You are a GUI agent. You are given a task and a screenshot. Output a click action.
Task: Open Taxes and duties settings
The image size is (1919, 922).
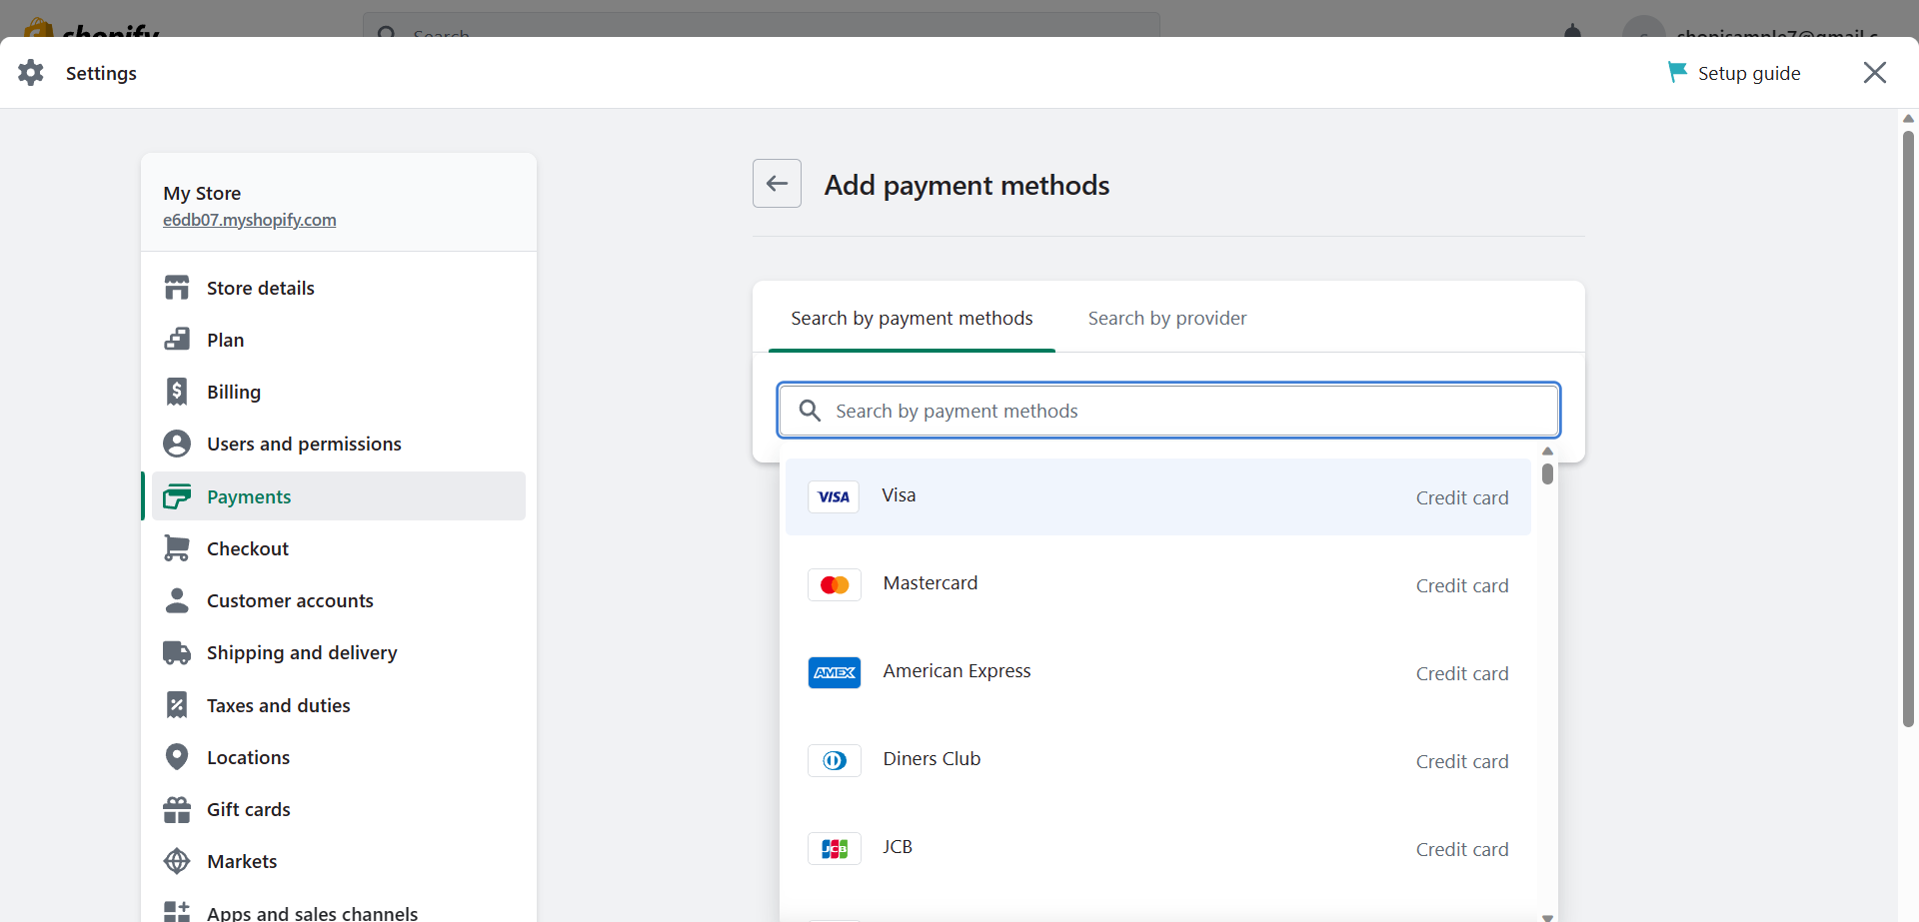[339, 705]
